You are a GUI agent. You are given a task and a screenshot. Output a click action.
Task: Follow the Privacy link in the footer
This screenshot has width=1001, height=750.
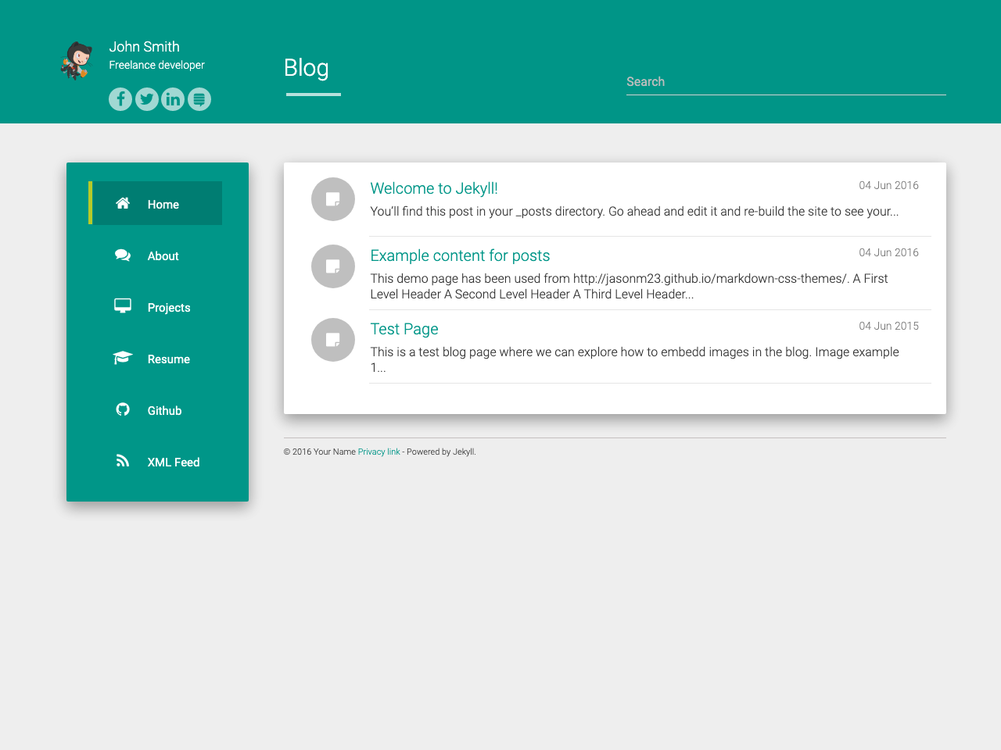point(379,452)
